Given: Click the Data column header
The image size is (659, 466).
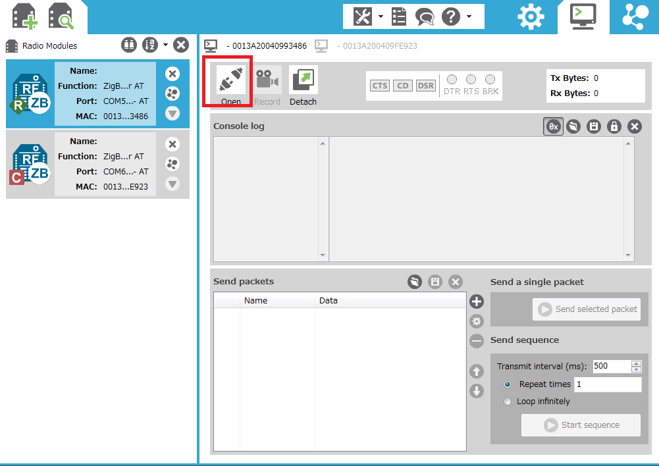Looking at the screenshot, I should coord(390,300).
